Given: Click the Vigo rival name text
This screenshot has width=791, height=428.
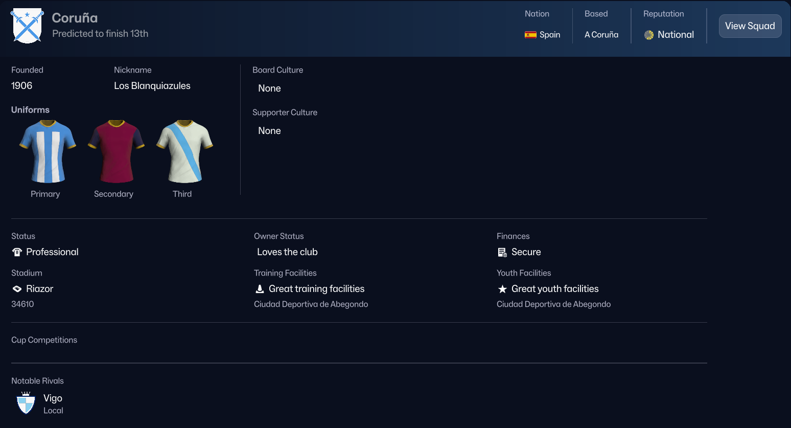Looking at the screenshot, I should point(53,398).
